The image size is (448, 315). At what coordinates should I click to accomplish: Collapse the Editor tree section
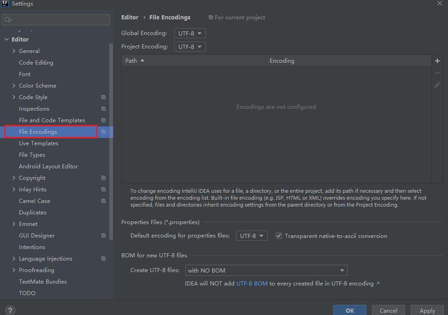click(x=7, y=40)
